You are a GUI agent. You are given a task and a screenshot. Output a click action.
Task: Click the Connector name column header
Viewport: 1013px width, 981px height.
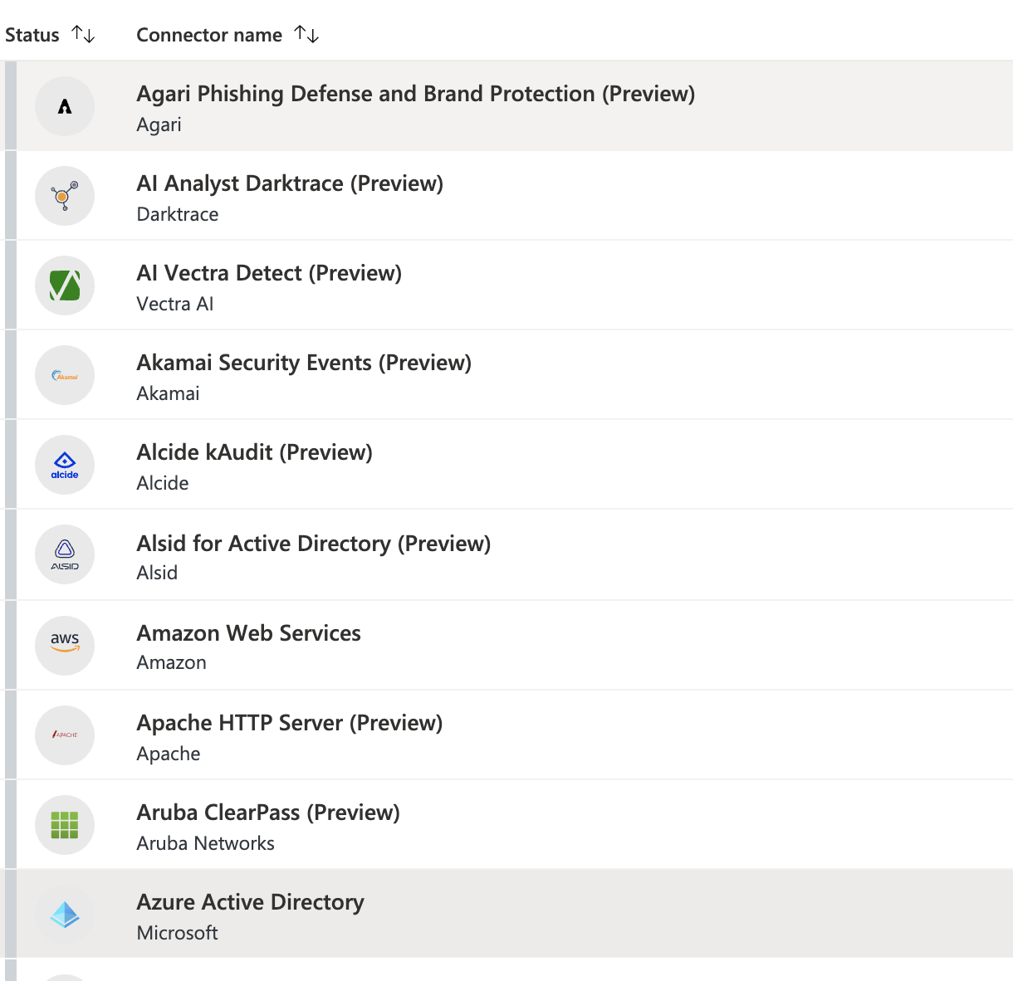[209, 35]
